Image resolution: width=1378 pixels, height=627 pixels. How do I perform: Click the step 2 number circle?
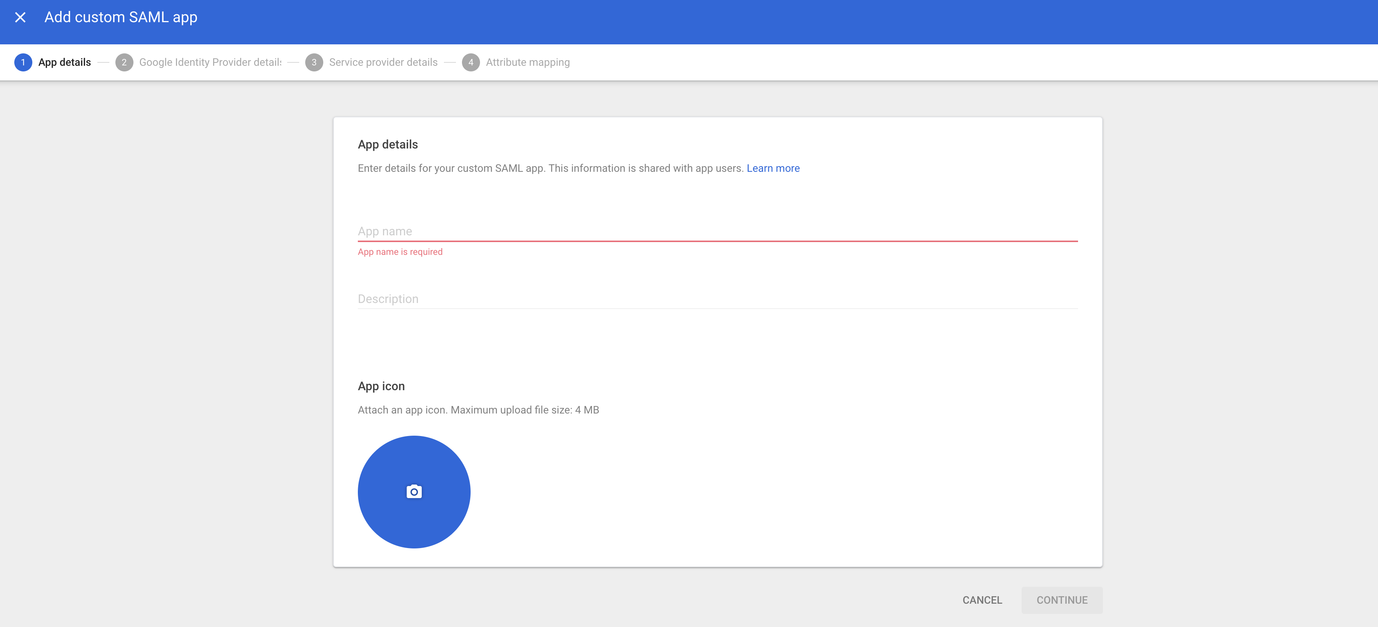tap(124, 62)
